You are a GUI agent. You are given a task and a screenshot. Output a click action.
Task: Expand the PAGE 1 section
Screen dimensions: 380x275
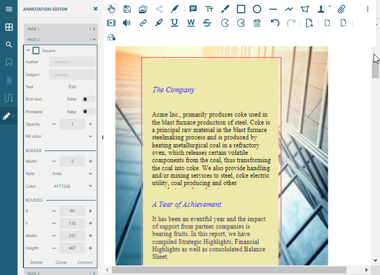pos(94,29)
